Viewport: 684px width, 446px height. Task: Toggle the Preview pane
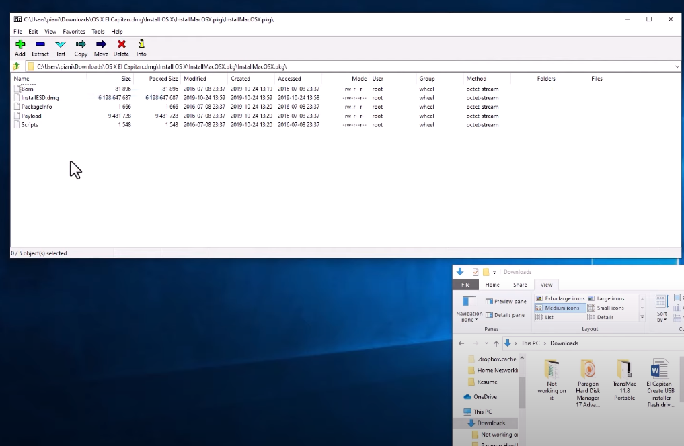tap(506, 301)
